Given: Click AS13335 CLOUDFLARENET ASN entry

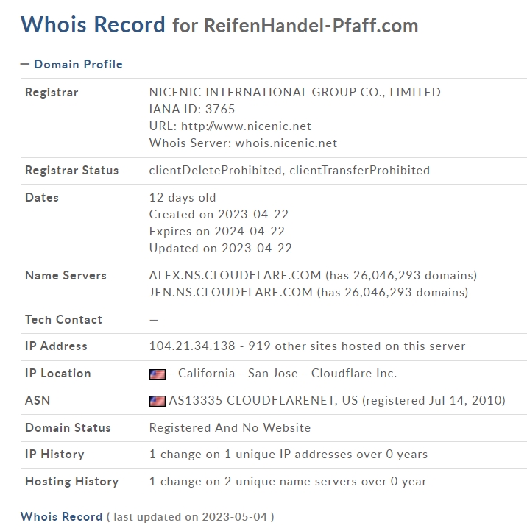Looking at the screenshot, I should [263, 400].
